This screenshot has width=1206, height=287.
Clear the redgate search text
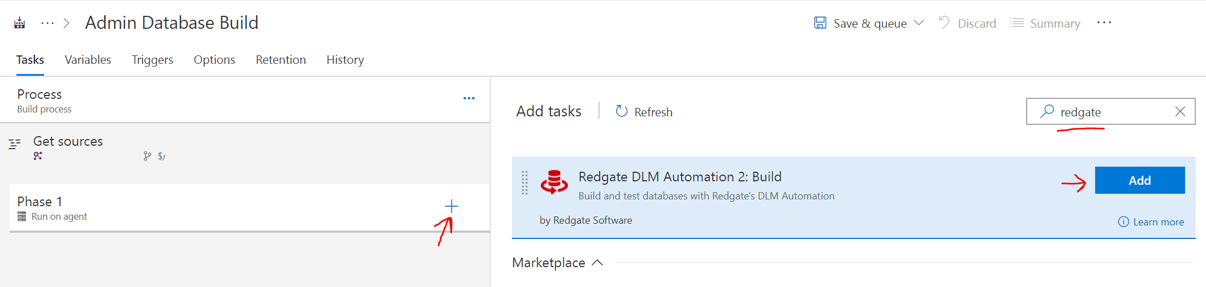1180,111
